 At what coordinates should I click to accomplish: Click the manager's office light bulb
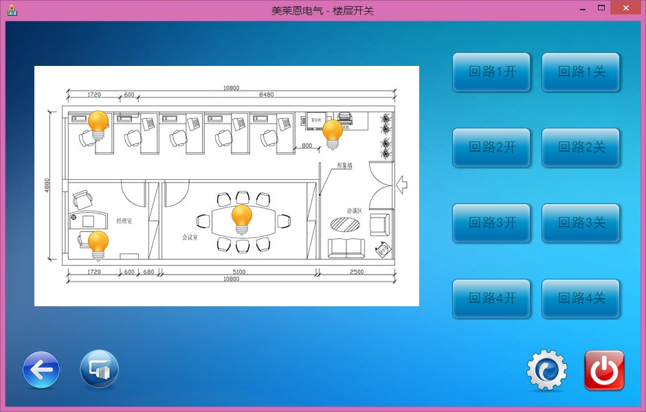[x=98, y=244]
